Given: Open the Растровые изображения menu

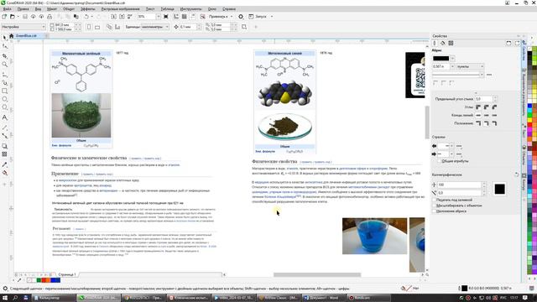Looking at the screenshot, I should pos(121,9).
